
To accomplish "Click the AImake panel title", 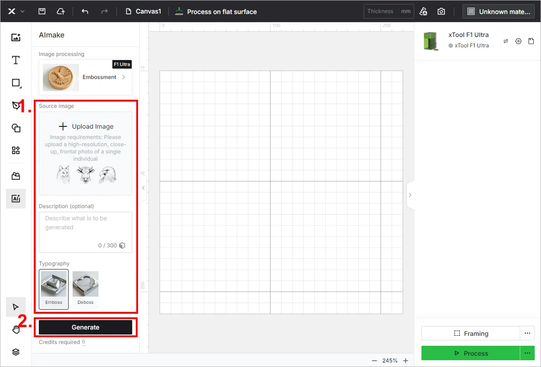I will (x=51, y=35).
